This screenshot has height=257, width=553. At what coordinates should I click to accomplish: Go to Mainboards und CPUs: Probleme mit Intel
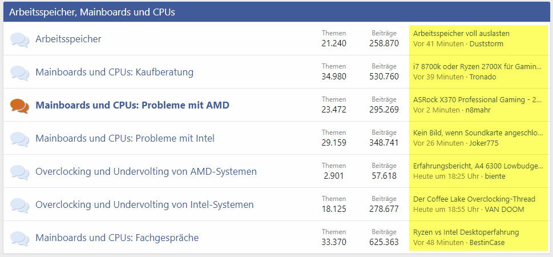124,138
